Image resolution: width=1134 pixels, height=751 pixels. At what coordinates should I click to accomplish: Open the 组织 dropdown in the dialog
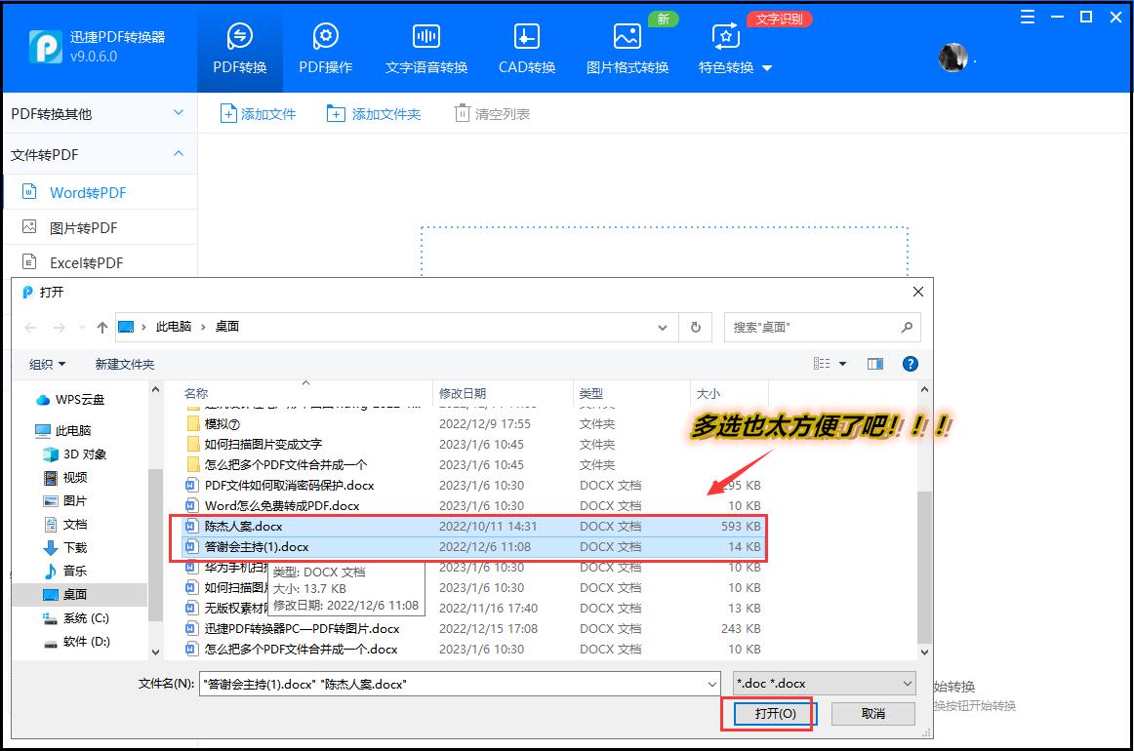coord(45,363)
